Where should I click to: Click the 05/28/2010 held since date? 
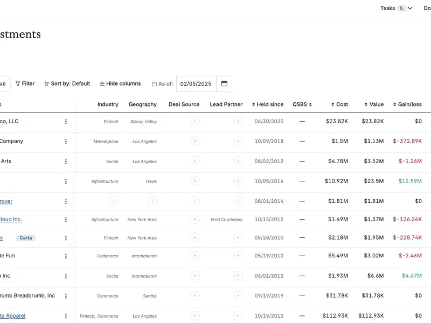point(269,237)
